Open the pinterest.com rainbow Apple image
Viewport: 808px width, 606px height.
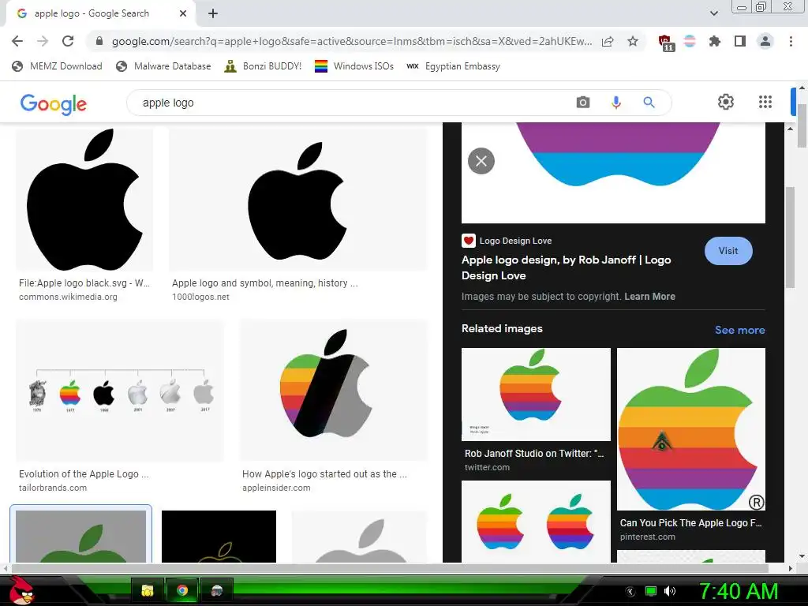click(691, 429)
